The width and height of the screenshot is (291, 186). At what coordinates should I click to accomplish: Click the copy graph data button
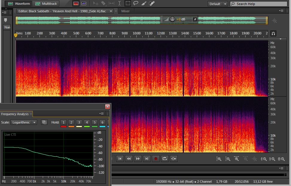pos(44,122)
